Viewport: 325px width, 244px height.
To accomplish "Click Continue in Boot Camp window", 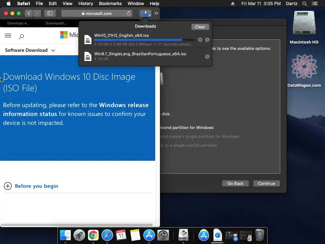I will click(x=266, y=183).
